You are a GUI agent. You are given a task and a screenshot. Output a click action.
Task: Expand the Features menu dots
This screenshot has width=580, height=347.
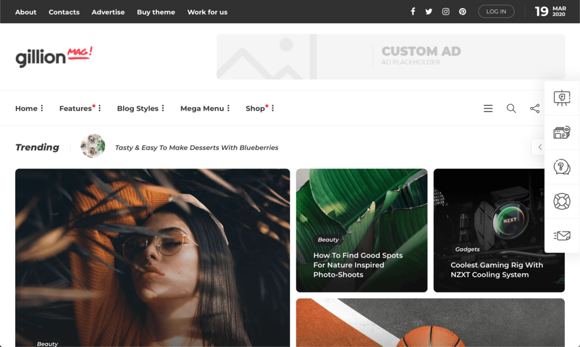pos(100,108)
